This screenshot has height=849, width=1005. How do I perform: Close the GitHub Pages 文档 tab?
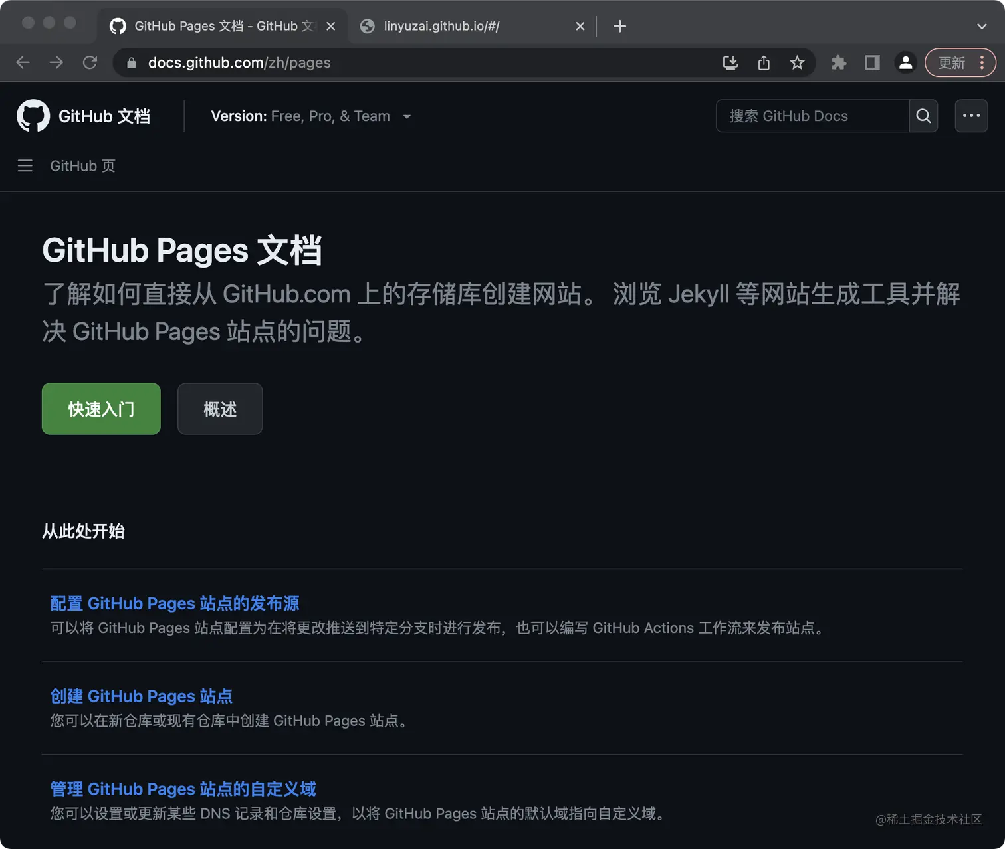(x=330, y=26)
